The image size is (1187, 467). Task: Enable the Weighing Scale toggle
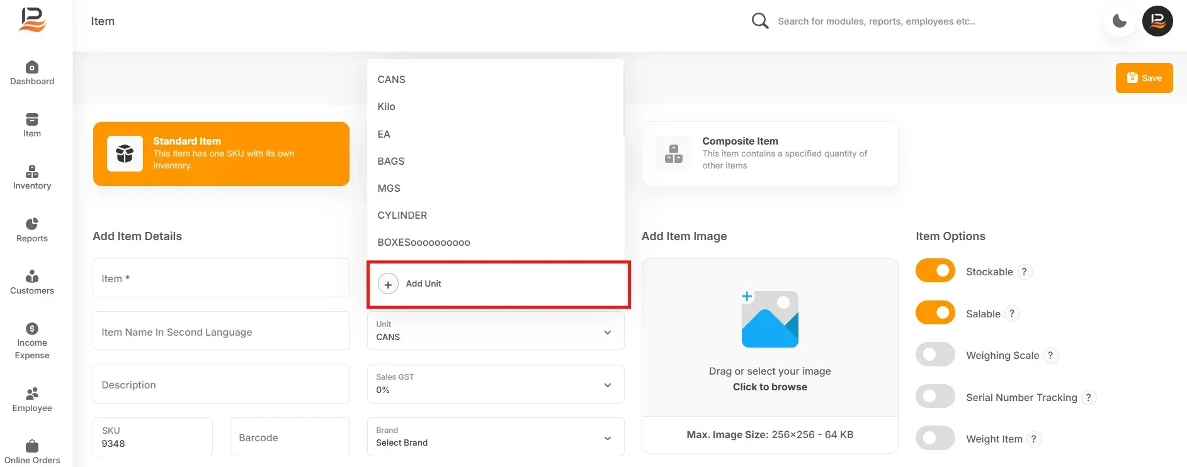click(935, 354)
